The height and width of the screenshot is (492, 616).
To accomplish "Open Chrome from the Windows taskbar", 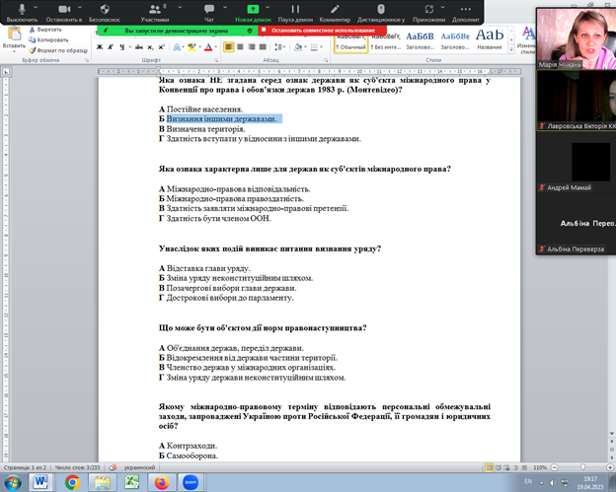I will click(x=73, y=482).
